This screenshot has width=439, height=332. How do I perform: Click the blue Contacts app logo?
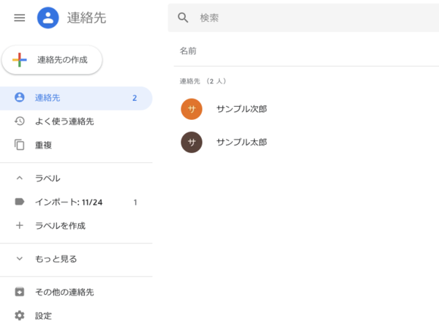[48, 18]
